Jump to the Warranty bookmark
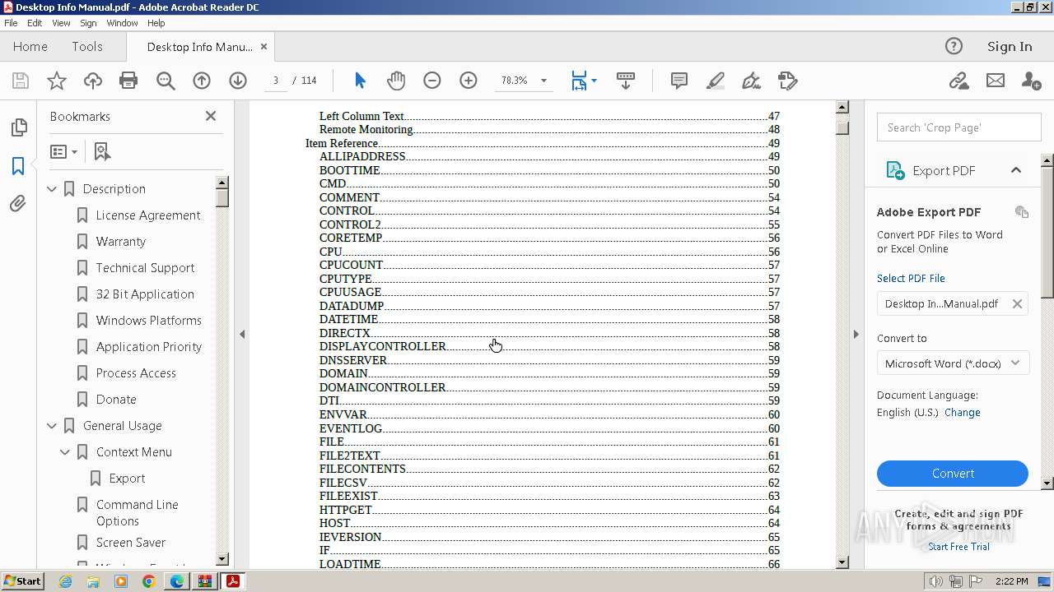 click(120, 242)
